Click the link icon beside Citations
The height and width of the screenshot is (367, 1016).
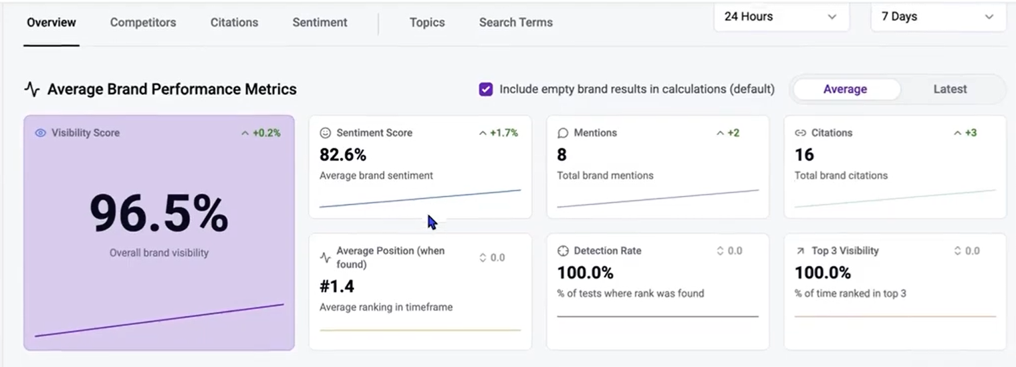[800, 133]
